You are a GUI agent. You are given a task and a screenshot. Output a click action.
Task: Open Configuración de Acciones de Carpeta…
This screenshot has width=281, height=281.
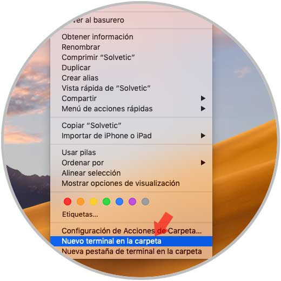click(x=131, y=231)
